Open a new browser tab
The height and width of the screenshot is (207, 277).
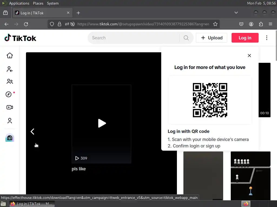[x=78, y=13]
